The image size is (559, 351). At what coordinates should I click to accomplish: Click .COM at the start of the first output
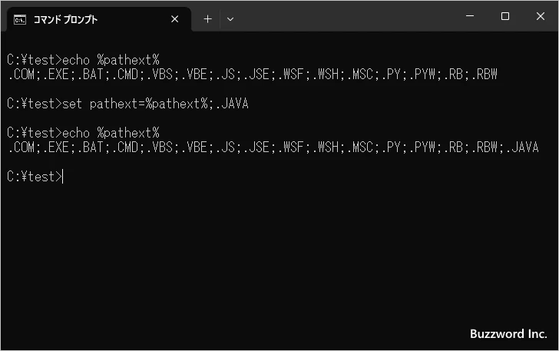click(x=21, y=75)
